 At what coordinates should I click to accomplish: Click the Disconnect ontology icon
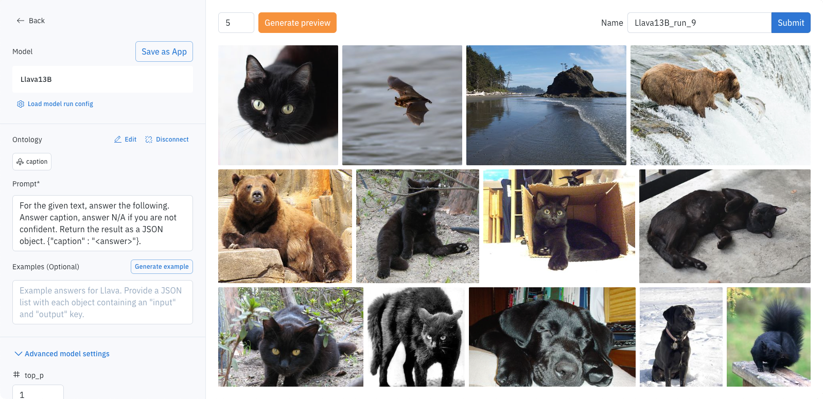pos(149,140)
